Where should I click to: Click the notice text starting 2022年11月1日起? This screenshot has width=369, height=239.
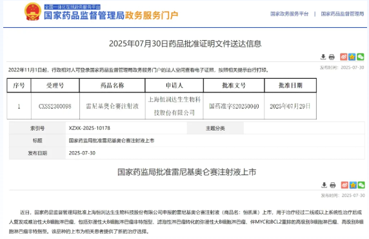(x=139, y=70)
